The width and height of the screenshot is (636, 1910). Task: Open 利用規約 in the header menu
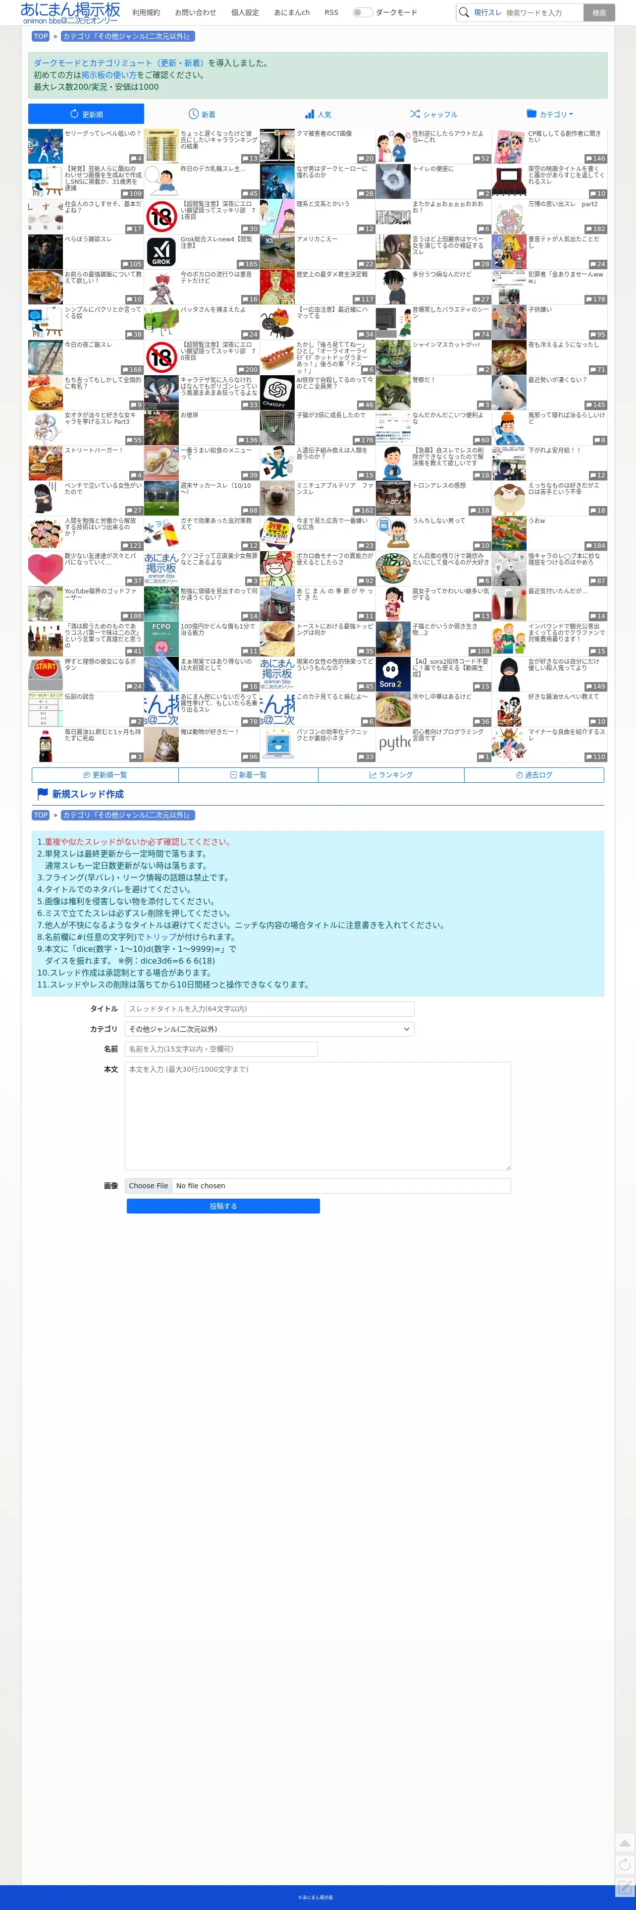tap(146, 12)
